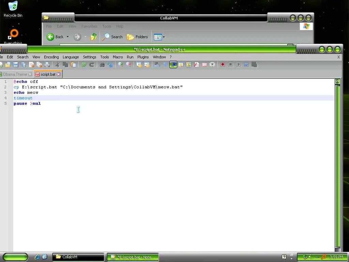Open the Run menu

click(130, 57)
